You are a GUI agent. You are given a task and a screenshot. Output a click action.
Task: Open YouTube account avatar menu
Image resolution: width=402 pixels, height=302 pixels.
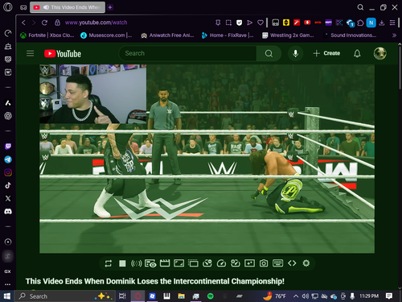tap(379, 53)
